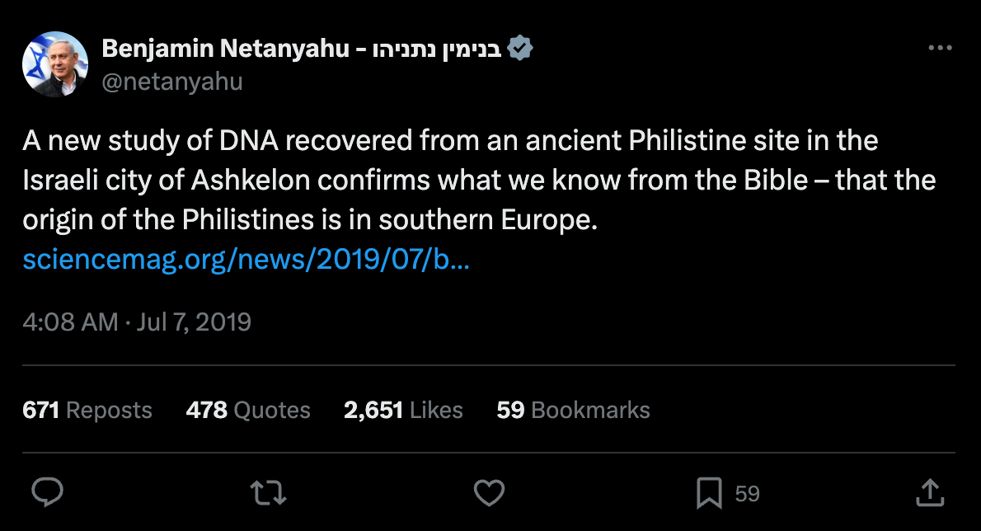Image resolution: width=981 pixels, height=531 pixels.
Task: Share the tweet using the share icon
Action: point(929,491)
